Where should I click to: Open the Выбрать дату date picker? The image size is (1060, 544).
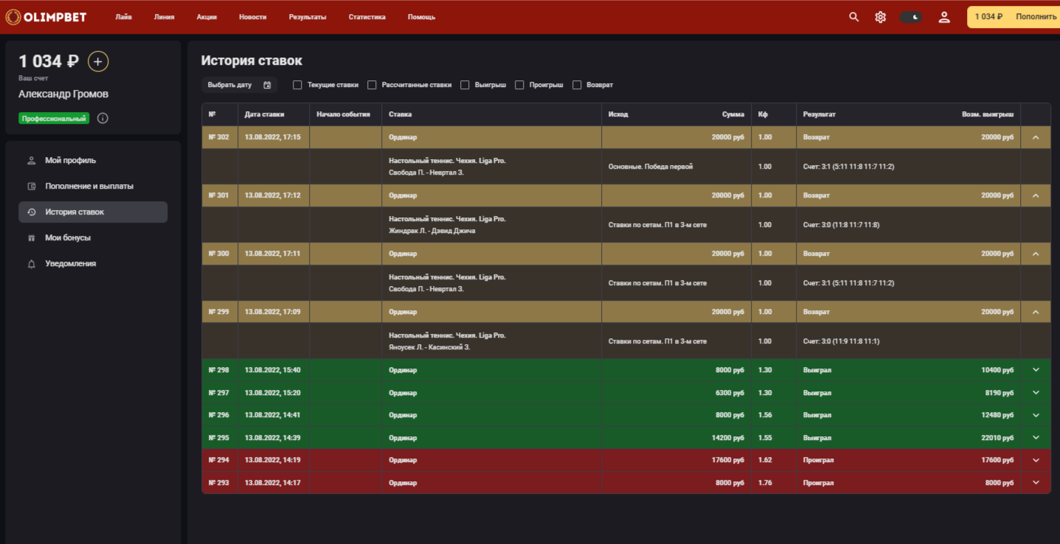tap(239, 85)
